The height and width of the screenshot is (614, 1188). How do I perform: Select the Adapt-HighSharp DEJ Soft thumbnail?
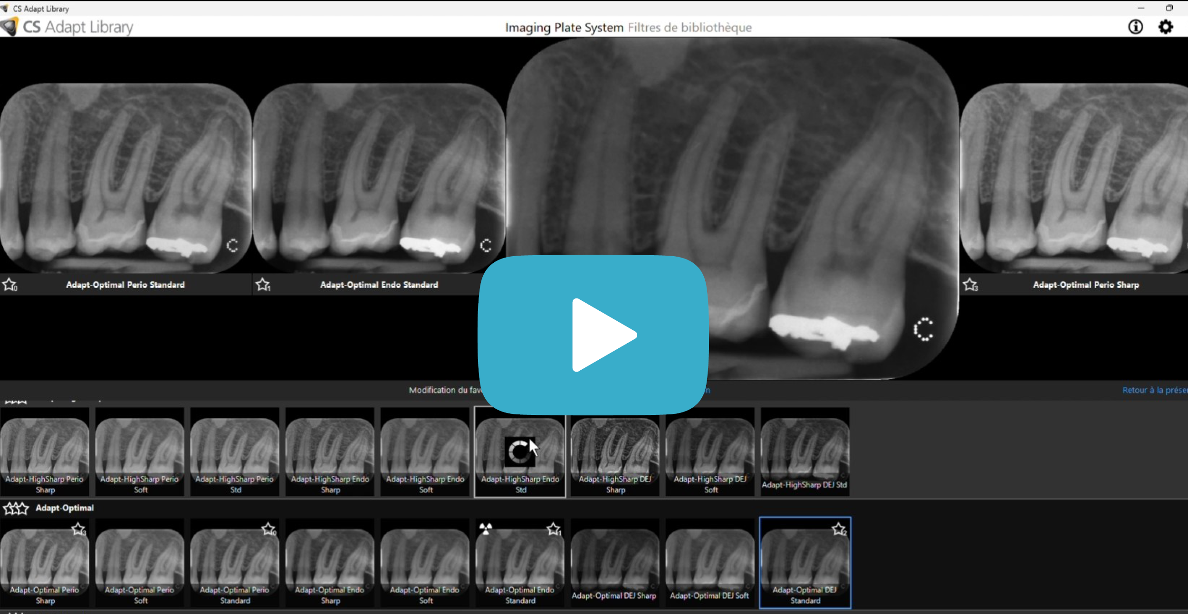coord(710,452)
